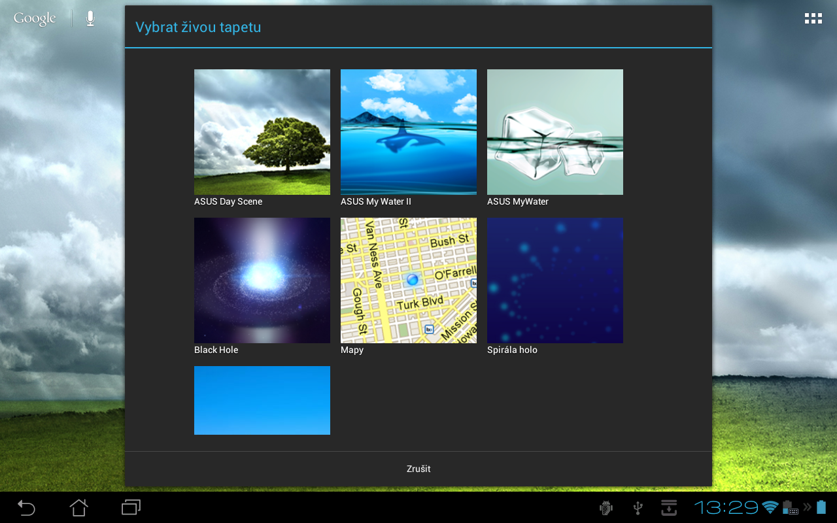Choose the ASUS My Water II wallpaper
This screenshot has height=523, width=837.
408,132
